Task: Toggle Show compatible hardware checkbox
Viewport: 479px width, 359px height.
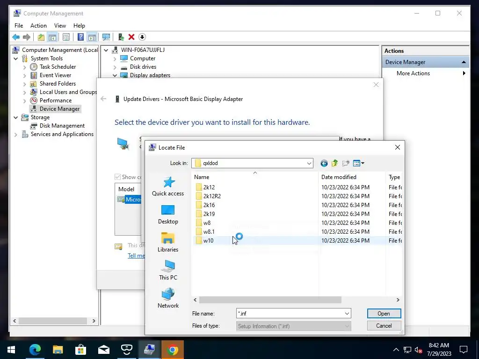Action: [x=117, y=177]
